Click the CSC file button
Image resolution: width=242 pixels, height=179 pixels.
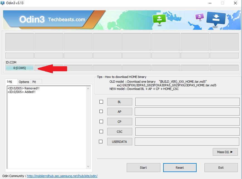click(120, 132)
